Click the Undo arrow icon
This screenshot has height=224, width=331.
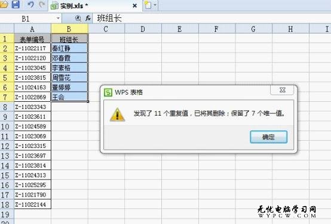click(31, 5)
